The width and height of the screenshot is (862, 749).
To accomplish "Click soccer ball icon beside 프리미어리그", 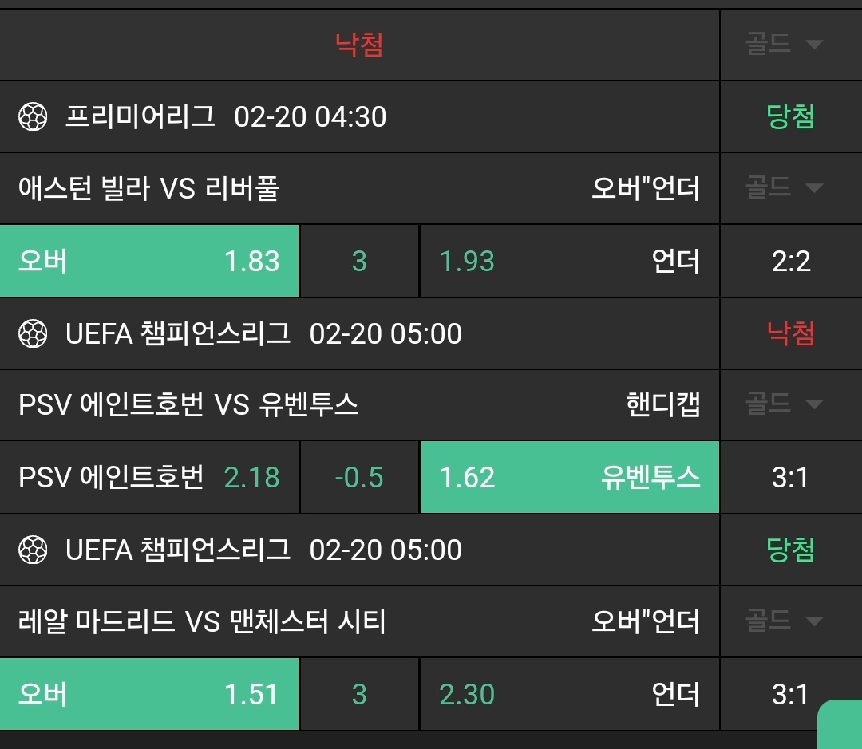I will [33, 117].
